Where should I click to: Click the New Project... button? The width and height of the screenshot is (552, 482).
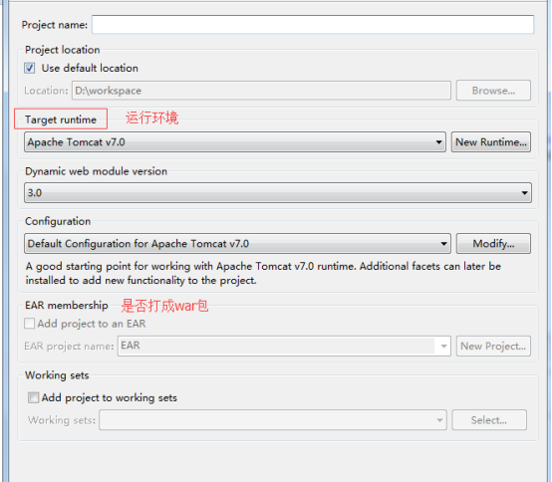493,347
